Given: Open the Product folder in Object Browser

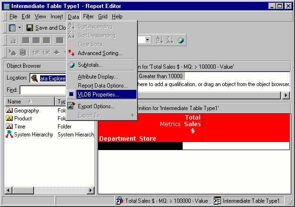Looking at the screenshot, I should pos(23,119).
